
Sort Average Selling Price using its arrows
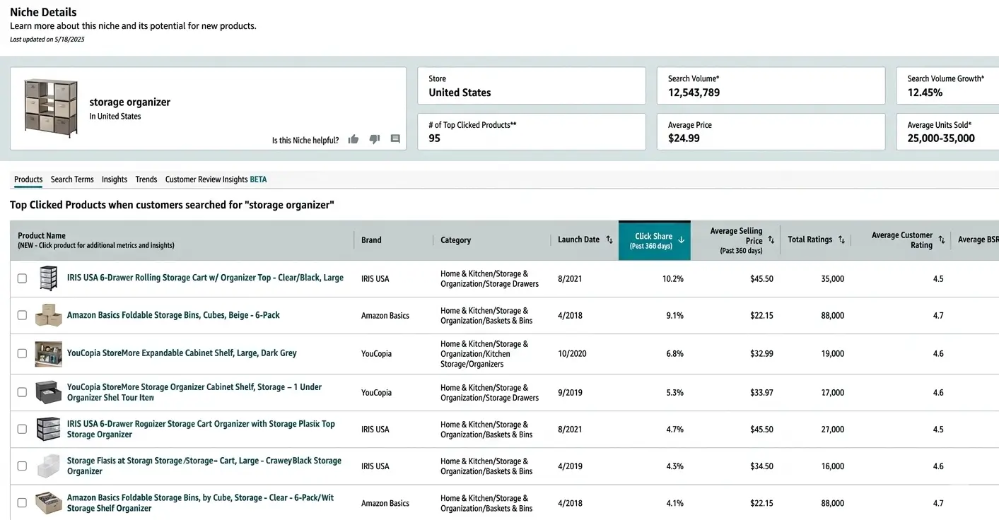(x=771, y=240)
